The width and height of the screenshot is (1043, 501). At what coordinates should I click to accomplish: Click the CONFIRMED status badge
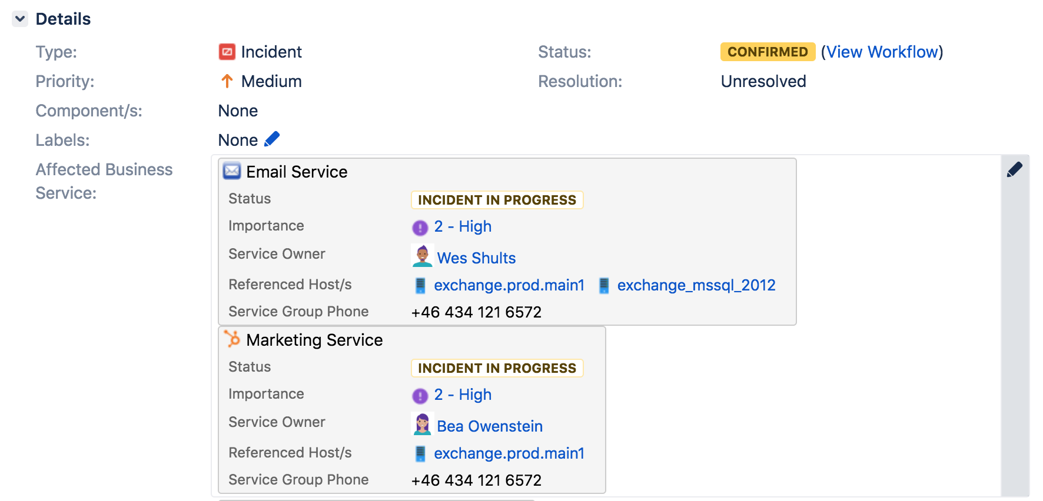click(767, 52)
